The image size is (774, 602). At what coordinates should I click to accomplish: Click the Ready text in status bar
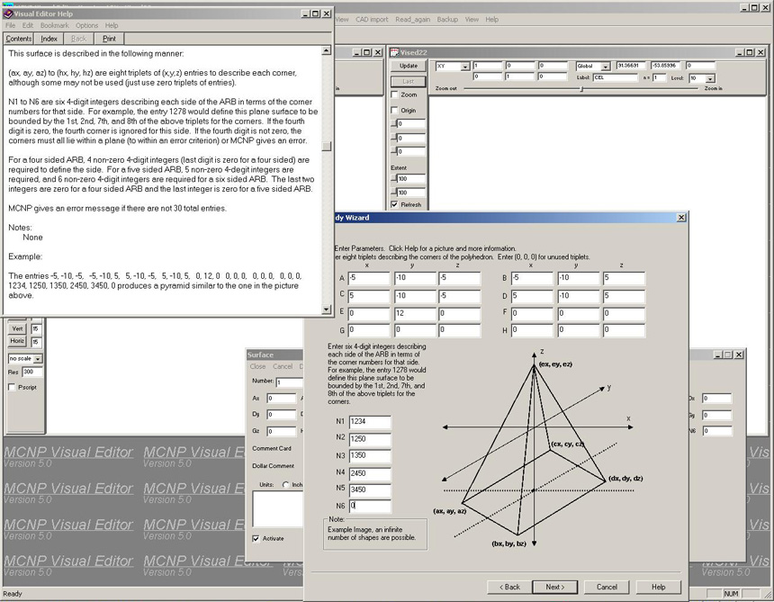pyautogui.click(x=13, y=594)
